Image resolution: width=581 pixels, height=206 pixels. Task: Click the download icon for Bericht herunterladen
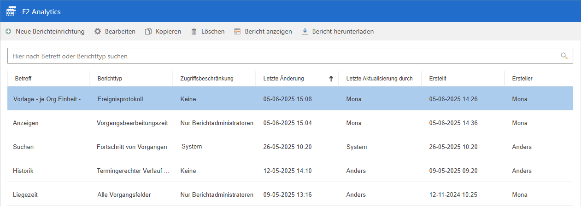click(305, 32)
